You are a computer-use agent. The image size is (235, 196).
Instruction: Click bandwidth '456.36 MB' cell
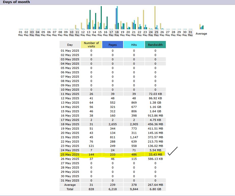pos(155,124)
